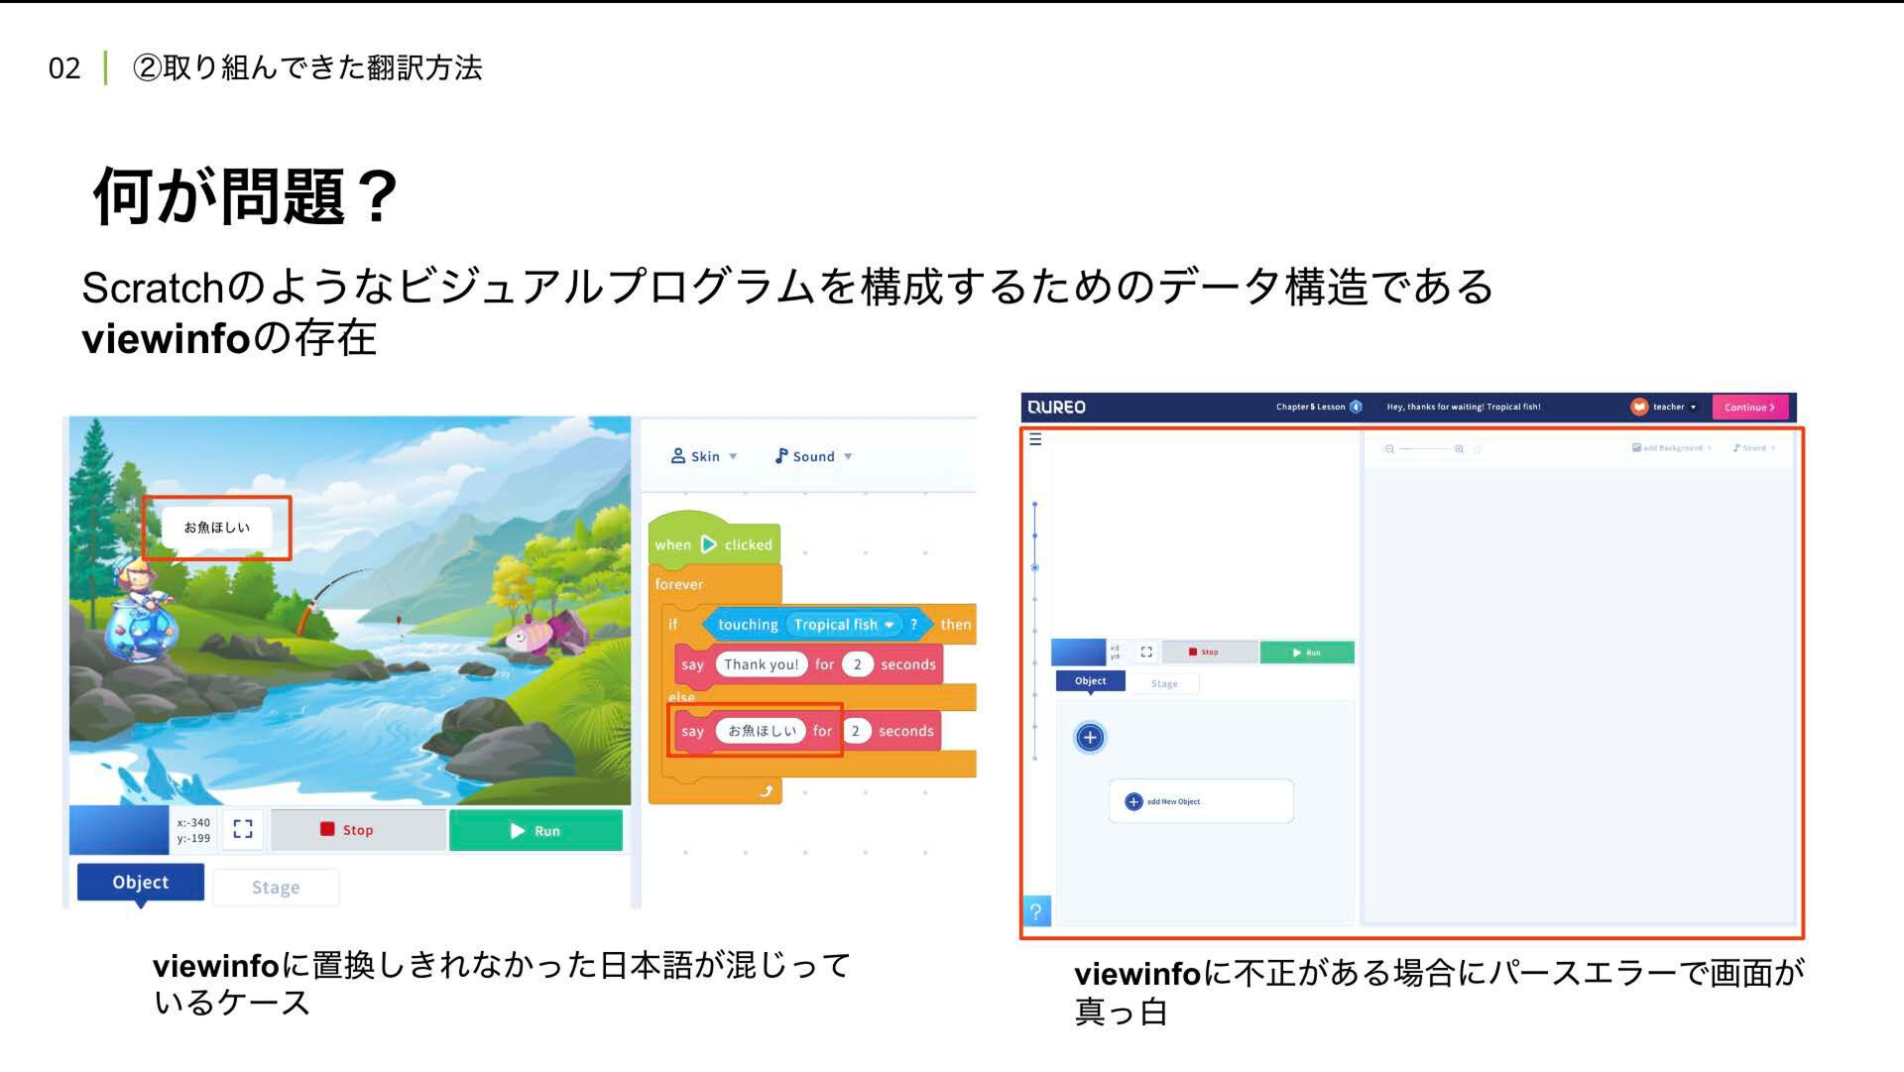Click the blue question mark help icon
Image resolution: width=1904 pixels, height=1072 pixels.
1036,911
